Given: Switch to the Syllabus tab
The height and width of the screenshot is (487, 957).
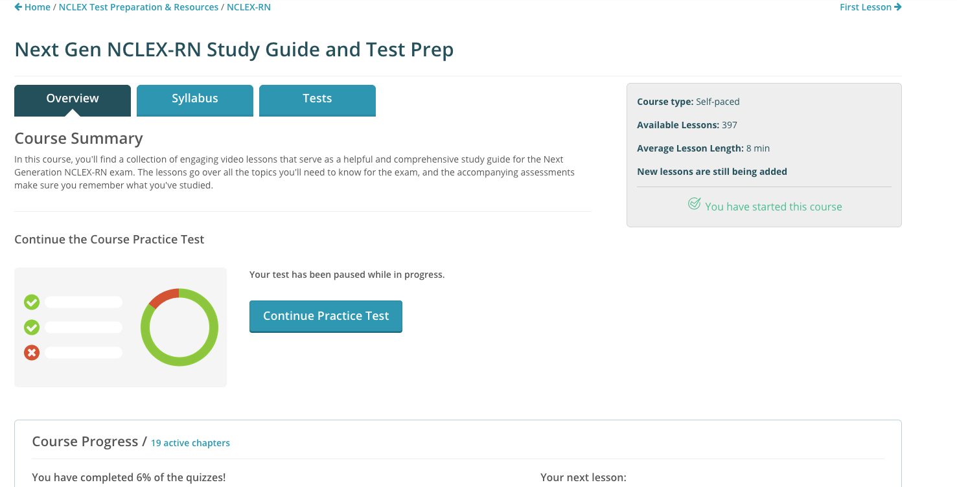Looking at the screenshot, I should pos(195,99).
